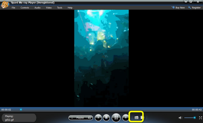
Task: Adjust the volume slider
Action: [190, 118]
